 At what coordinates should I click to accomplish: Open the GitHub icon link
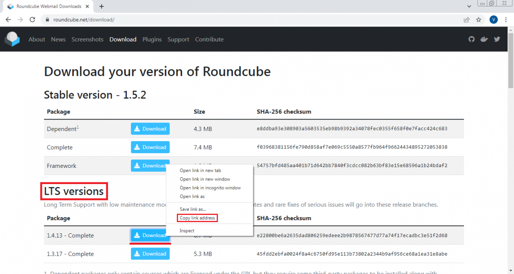(472, 39)
